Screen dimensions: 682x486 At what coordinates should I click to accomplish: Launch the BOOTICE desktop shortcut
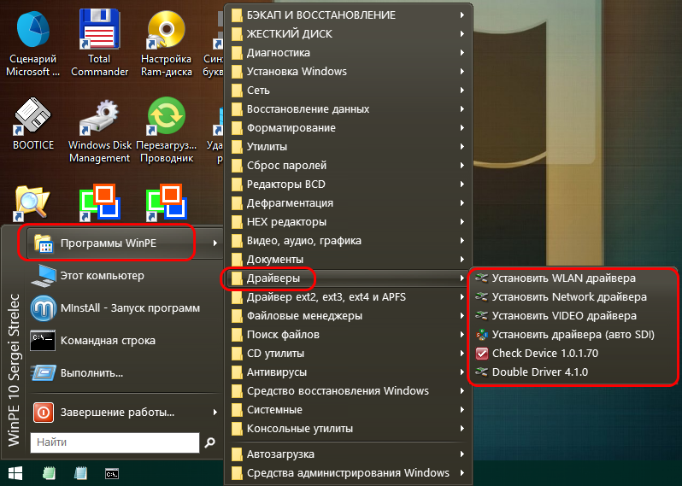[x=33, y=125]
